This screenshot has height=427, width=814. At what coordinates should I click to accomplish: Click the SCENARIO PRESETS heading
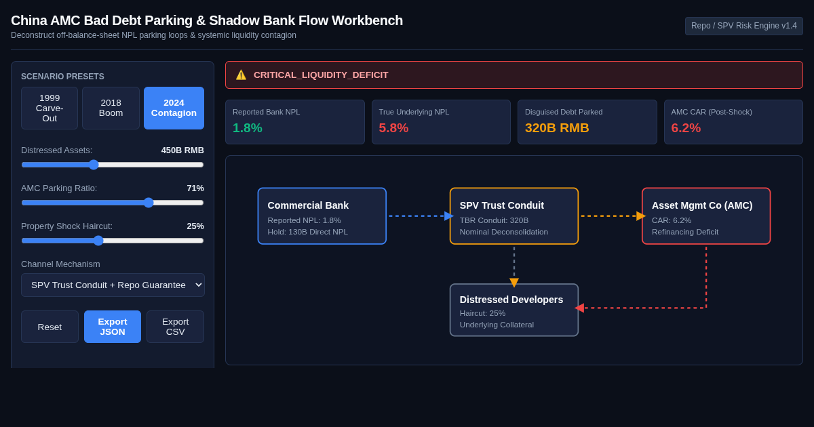tap(62, 77)
